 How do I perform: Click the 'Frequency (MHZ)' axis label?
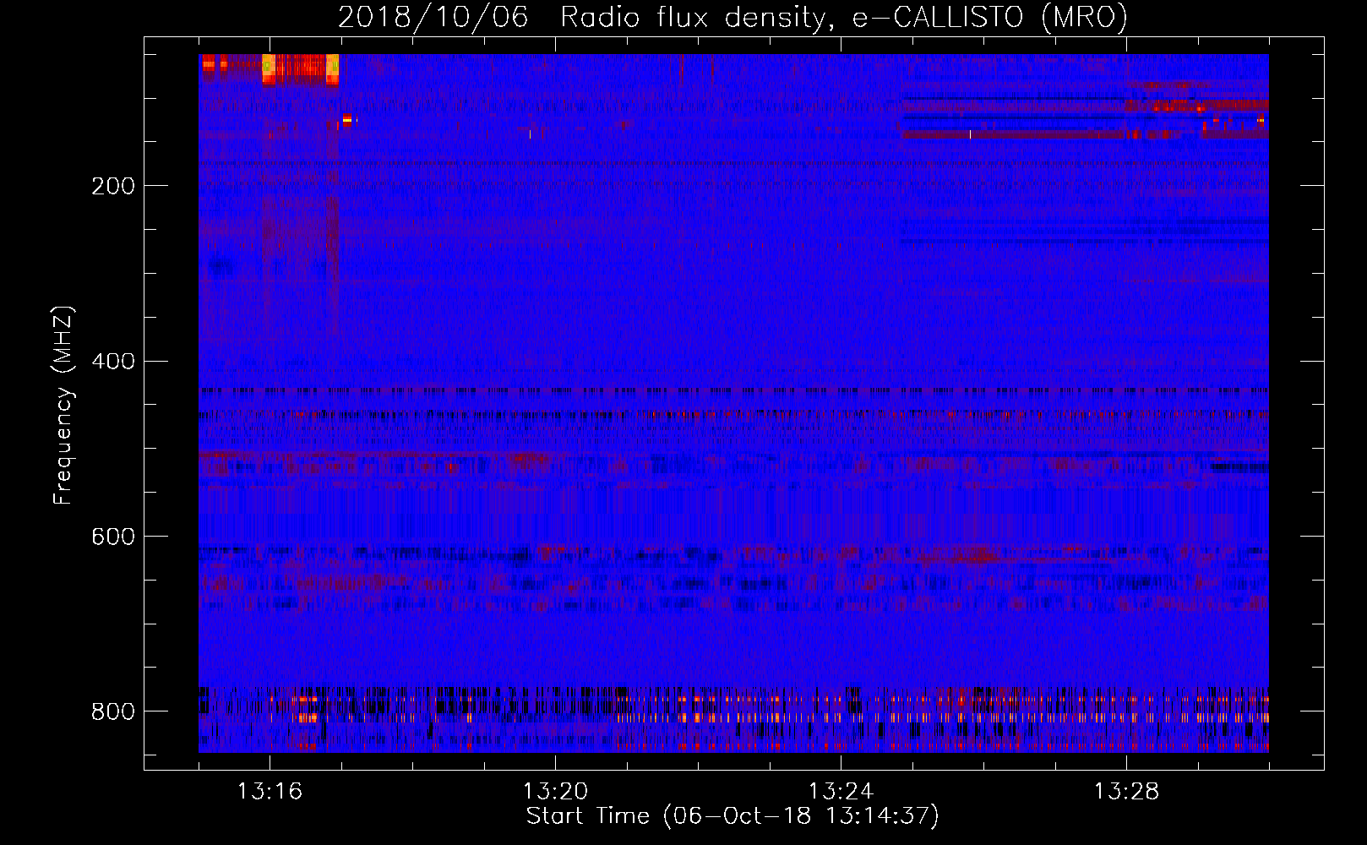(x=63, y=405)
